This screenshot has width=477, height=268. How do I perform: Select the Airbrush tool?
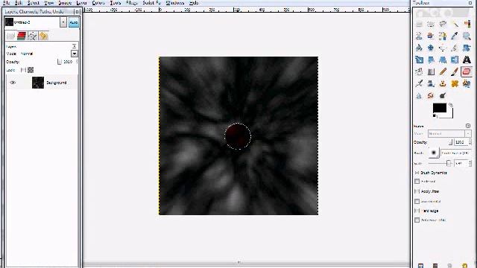[419, 83]
